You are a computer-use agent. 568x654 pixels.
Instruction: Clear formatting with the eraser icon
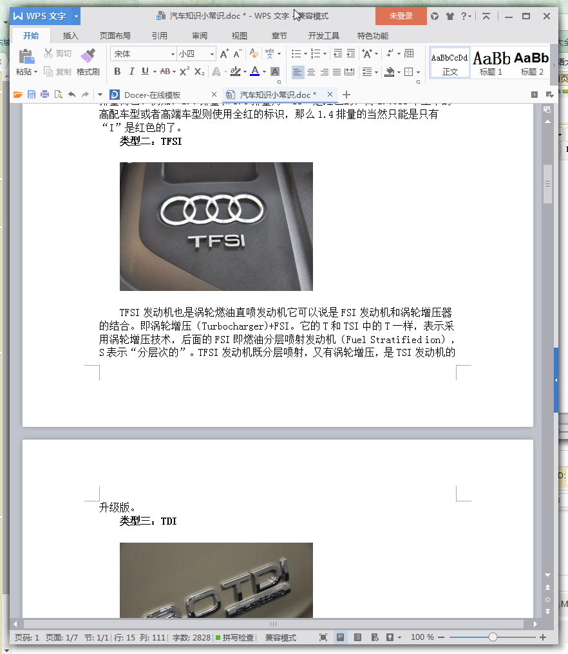[x=253, y=53]
